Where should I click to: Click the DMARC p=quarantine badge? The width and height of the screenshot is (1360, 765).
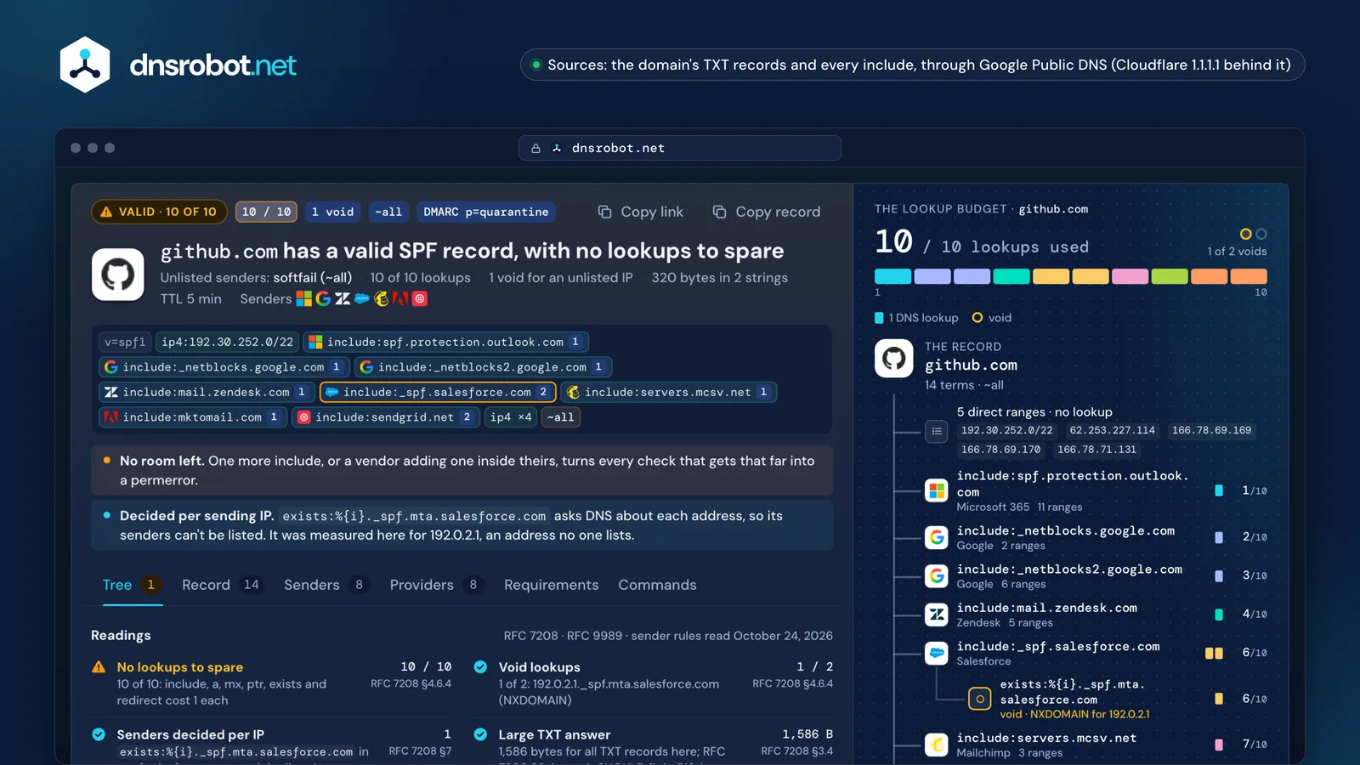tap(486, 212)
